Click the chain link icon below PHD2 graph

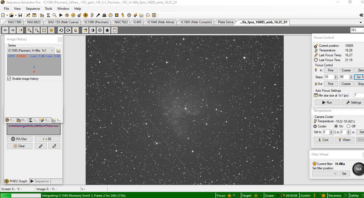tap(41, 146)
